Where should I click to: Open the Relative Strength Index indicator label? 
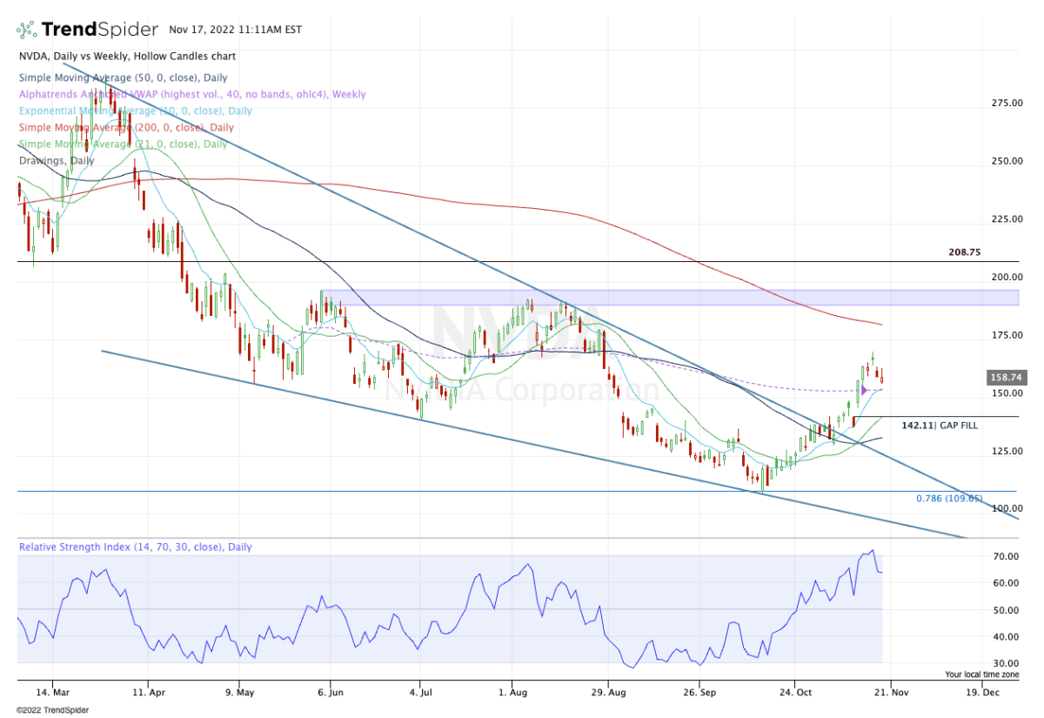click(x=135, y=547)
